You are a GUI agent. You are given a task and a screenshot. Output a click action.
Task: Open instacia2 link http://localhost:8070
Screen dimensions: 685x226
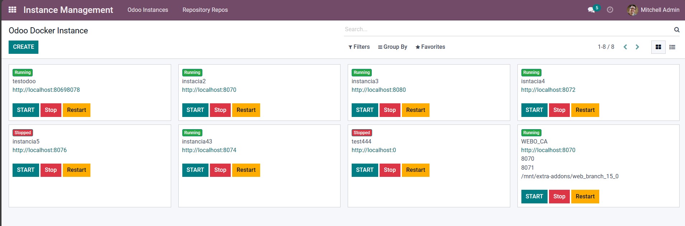209,90
